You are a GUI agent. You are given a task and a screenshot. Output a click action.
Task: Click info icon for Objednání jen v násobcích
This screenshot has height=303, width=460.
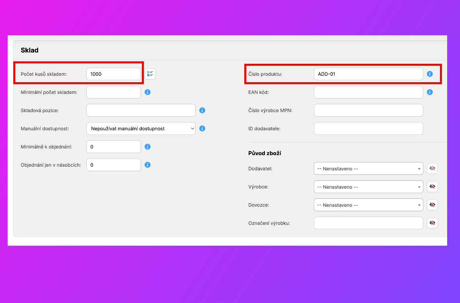147,165
